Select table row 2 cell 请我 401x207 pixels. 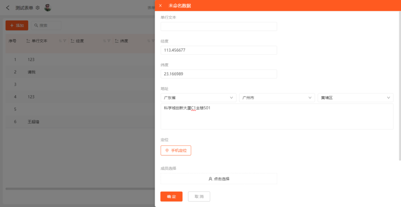coord(32,72)
